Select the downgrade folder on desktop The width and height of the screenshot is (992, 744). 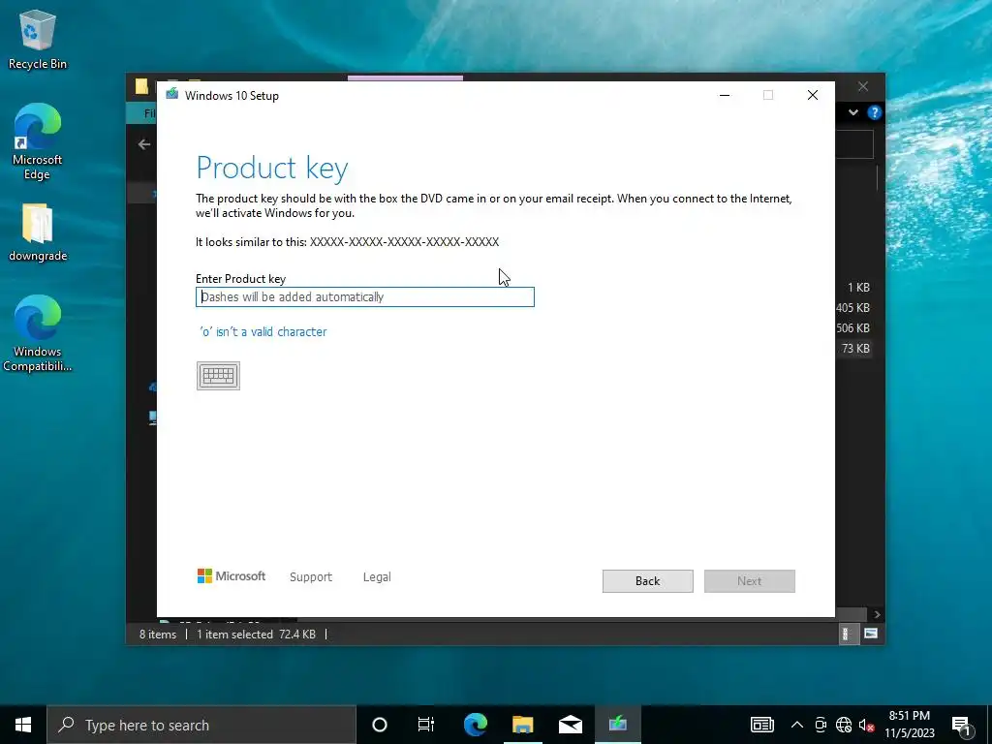[38, 232]
